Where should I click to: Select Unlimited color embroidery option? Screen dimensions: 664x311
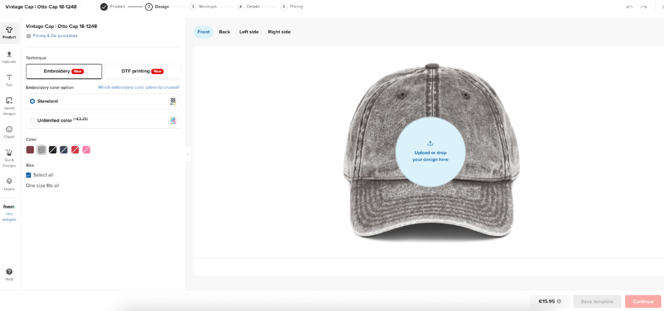click(x=33, y=120)
